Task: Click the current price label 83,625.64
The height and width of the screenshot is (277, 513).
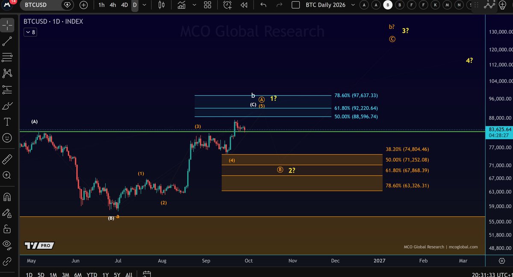Action: pyautogui.click(x=498, y=129)
